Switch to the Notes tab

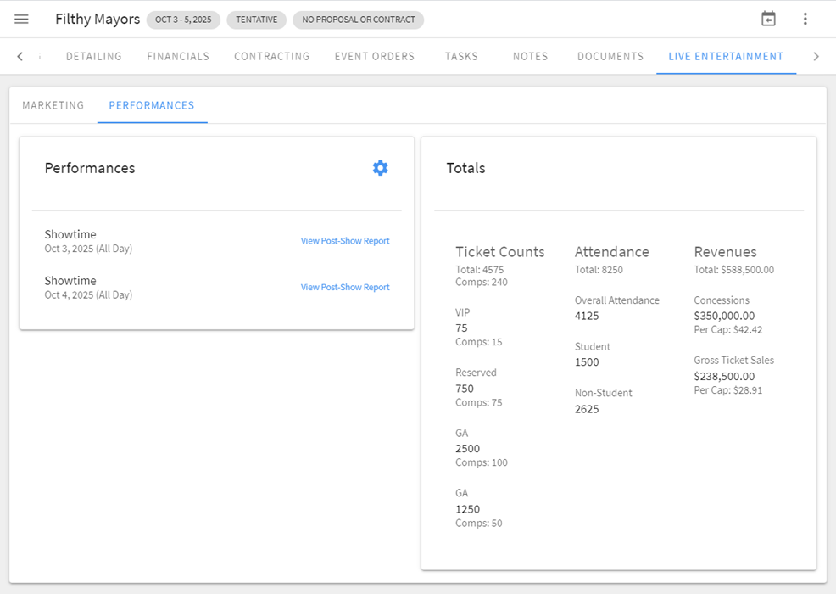[530, 57]
